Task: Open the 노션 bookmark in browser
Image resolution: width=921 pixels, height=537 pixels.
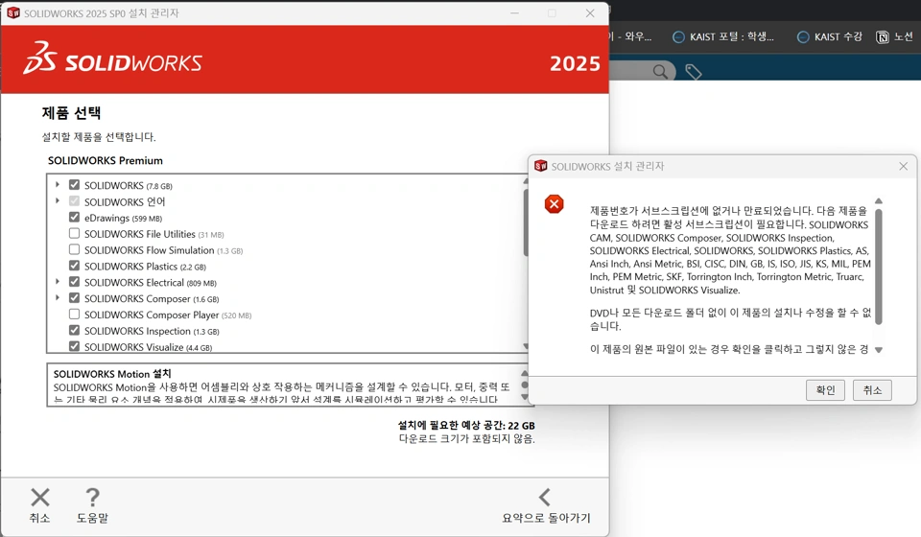Action: pos(894,37)
